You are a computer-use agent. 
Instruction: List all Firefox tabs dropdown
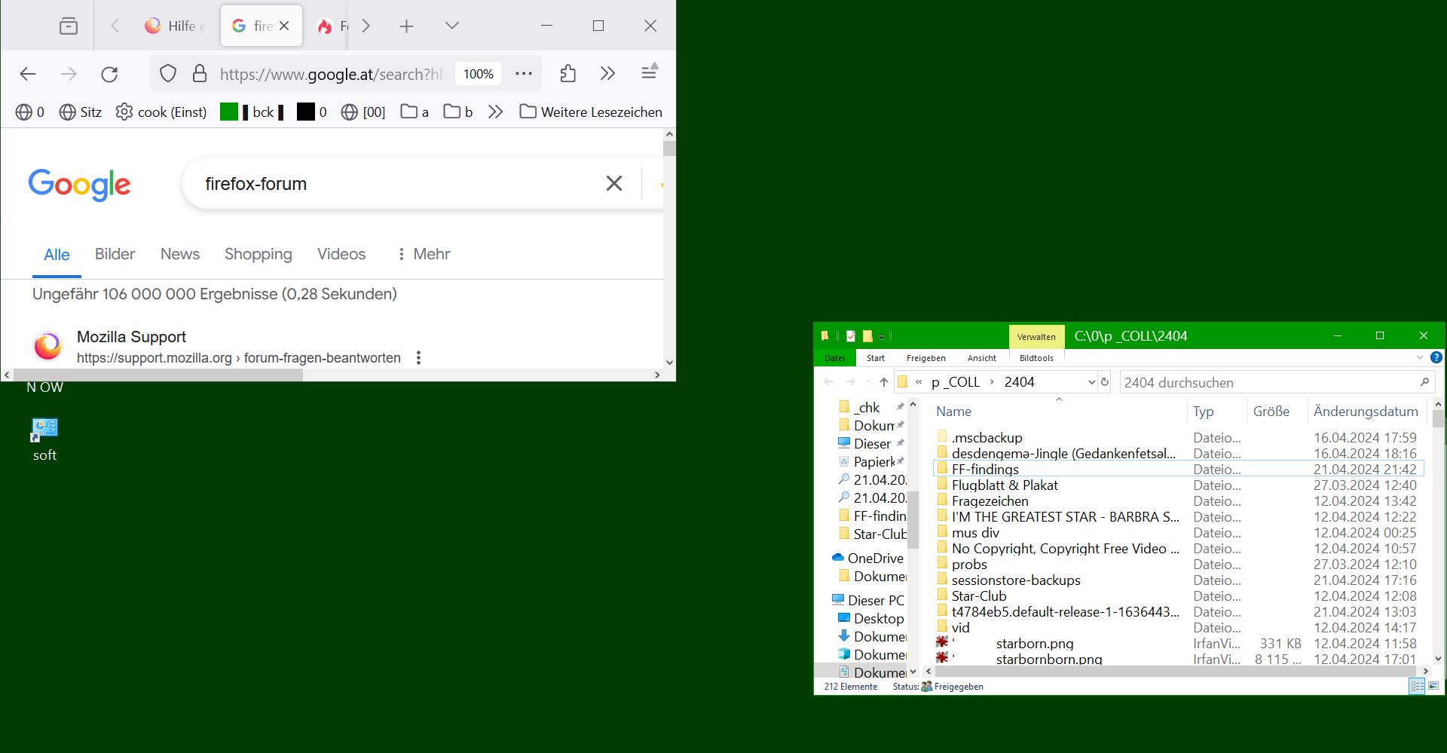452,26
